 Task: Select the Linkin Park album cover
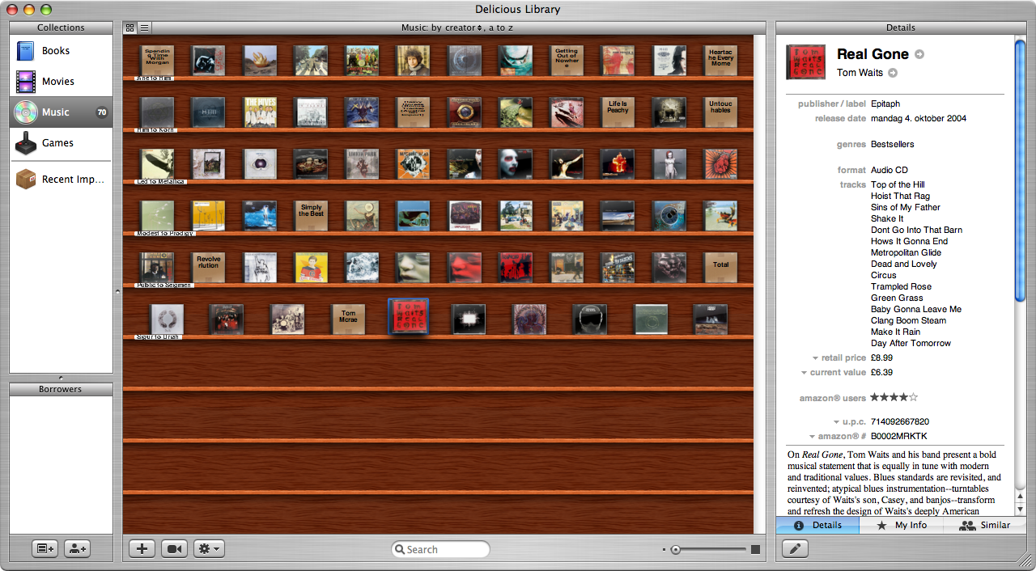pos(363,164)
